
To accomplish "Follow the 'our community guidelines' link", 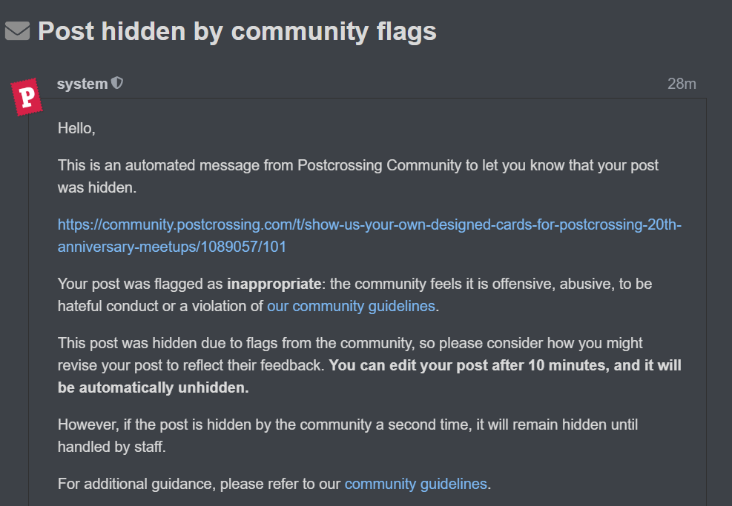I will [x=351, y=307].
